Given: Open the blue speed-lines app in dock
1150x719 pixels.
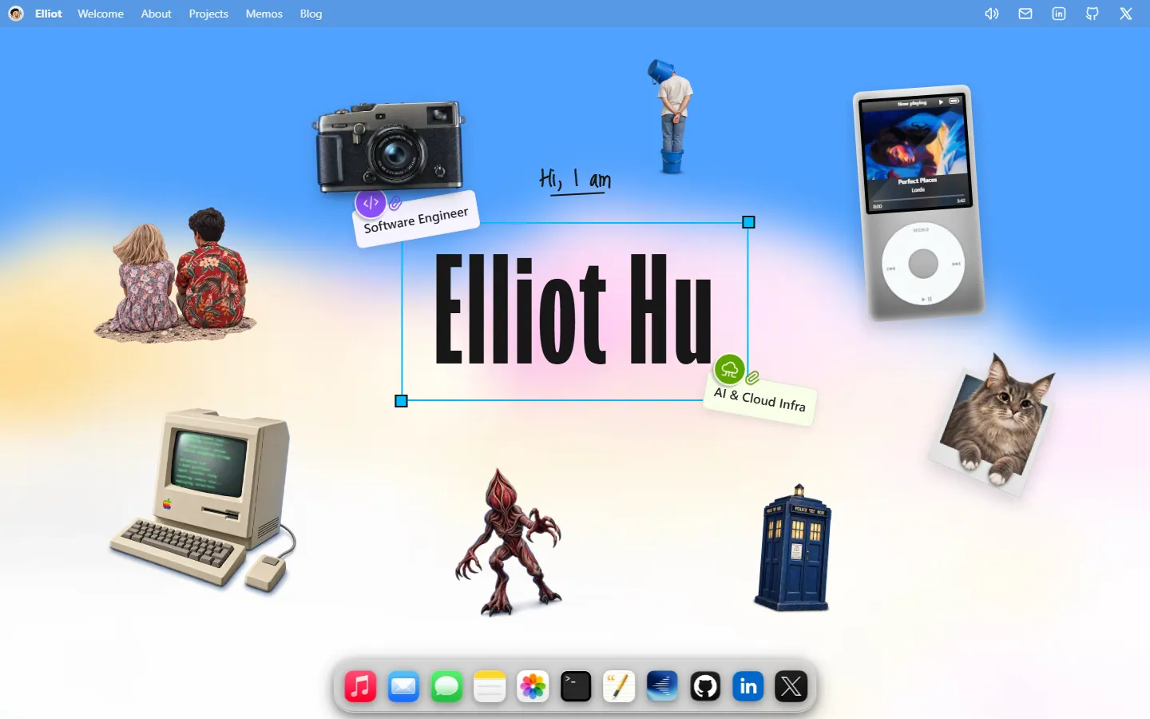Looking at the screenshot, I should click(662, 686).
